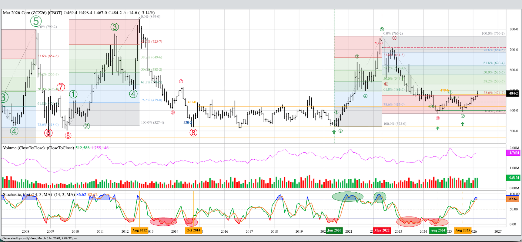
Task: Click the red May 2022 date marker
Action: [382, 230]
